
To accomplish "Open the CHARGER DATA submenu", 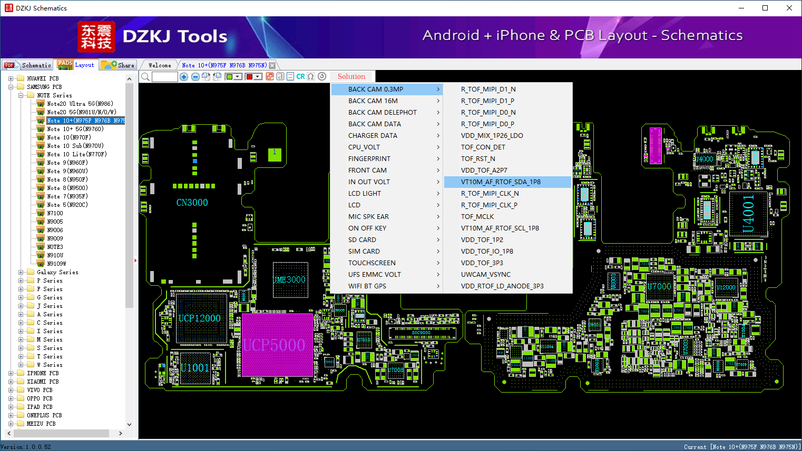I will point(387,136).
